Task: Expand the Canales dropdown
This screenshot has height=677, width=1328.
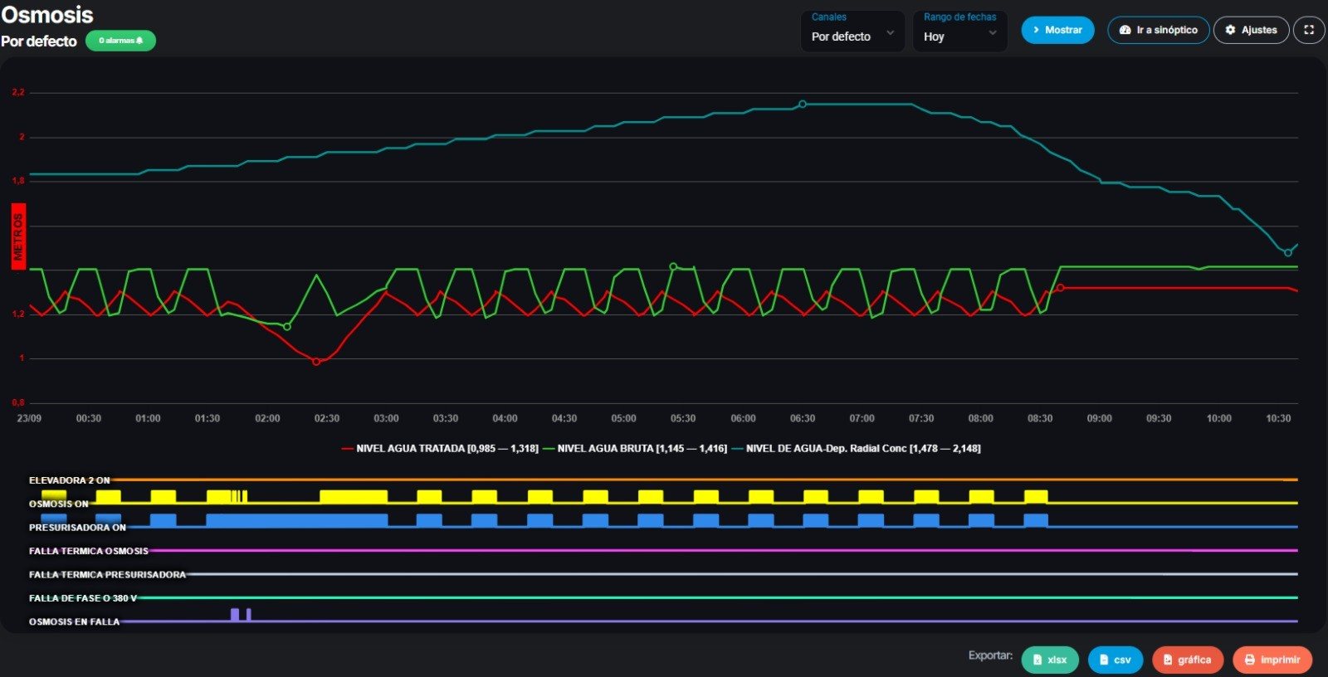Action: 852,31
